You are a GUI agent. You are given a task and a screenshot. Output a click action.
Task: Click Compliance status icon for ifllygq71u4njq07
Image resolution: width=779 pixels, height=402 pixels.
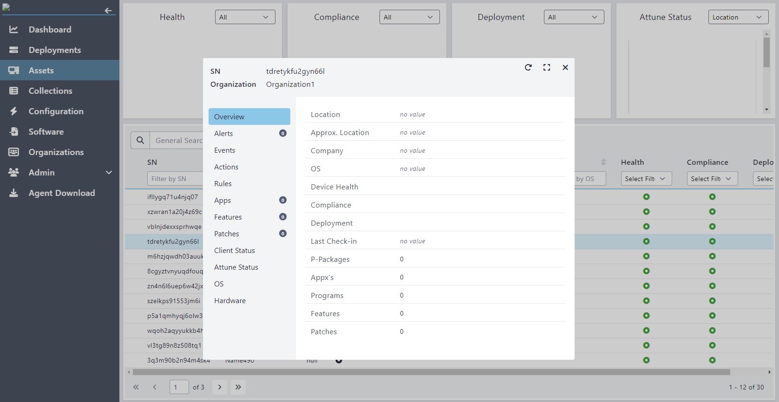pyautogui.click(x=712, y=197)
